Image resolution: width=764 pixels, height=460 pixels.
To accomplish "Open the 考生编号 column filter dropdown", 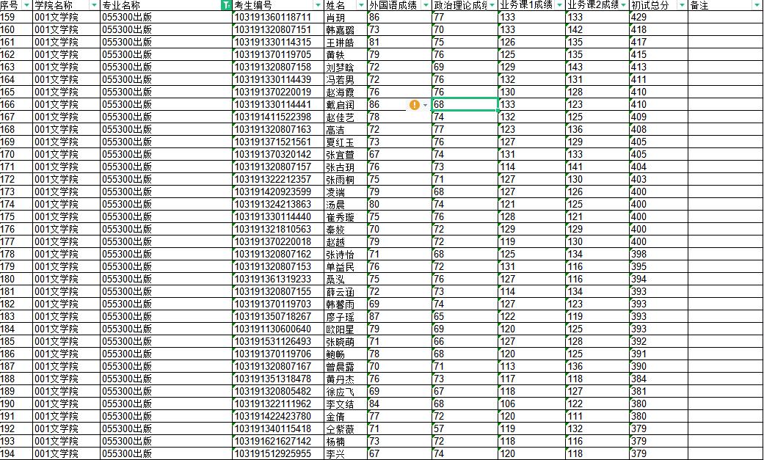I will click(x=318, y=5).
